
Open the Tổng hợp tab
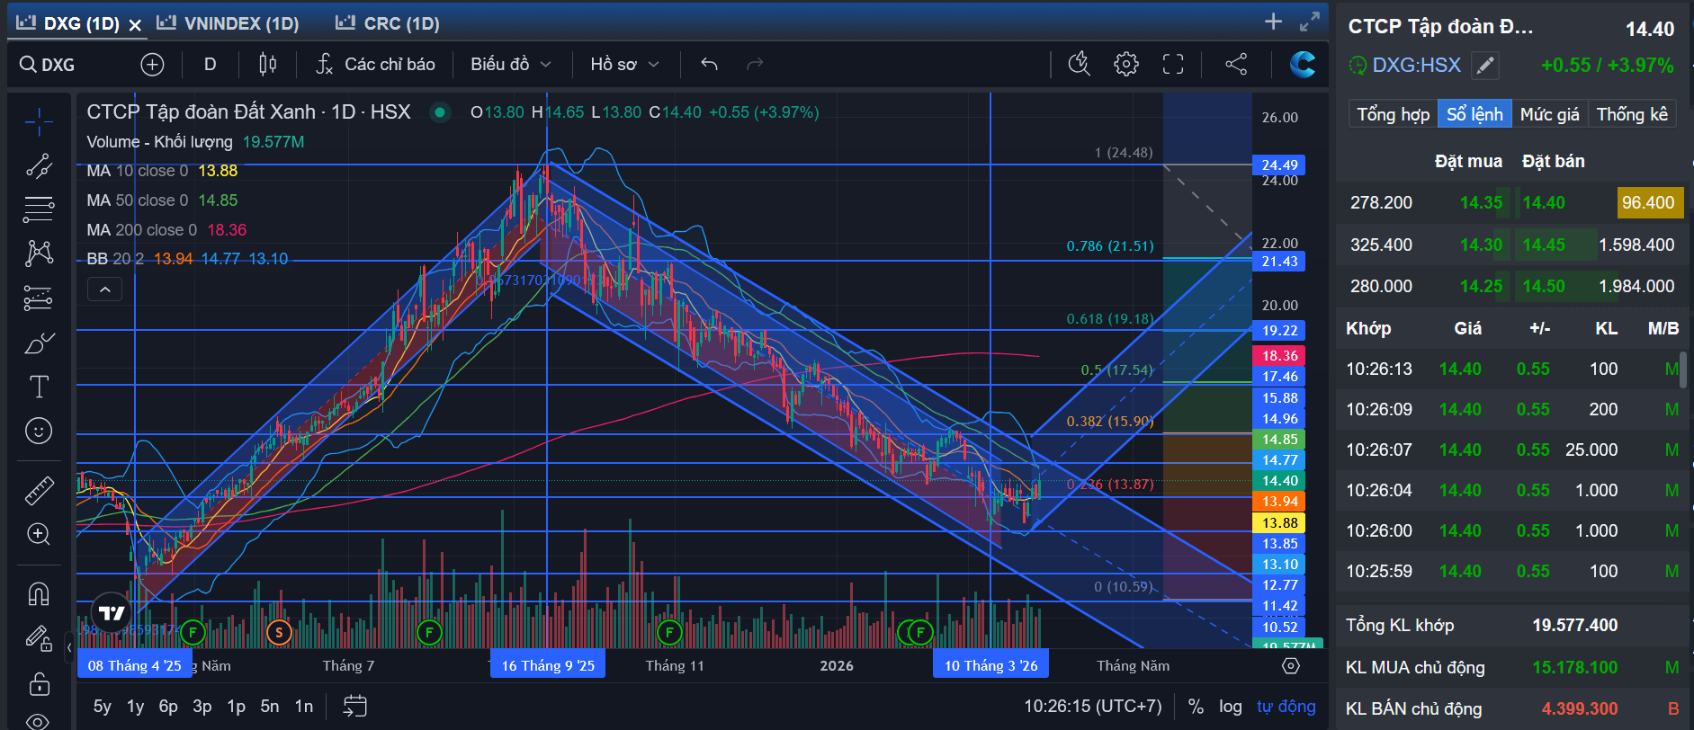[1393, 114]
